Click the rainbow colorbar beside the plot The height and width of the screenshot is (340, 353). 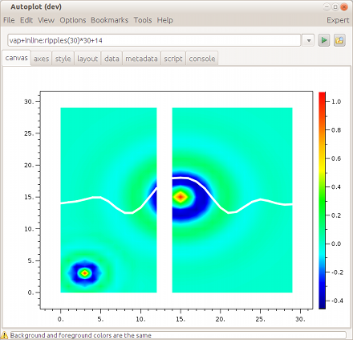click(322, 200)
